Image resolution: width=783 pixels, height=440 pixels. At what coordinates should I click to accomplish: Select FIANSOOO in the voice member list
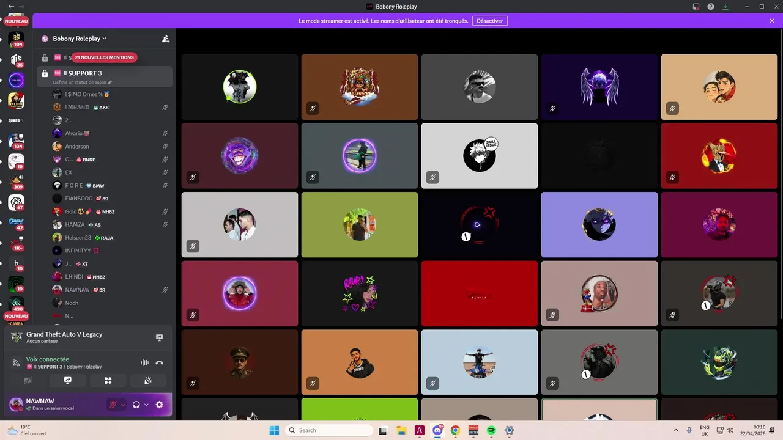111,199
